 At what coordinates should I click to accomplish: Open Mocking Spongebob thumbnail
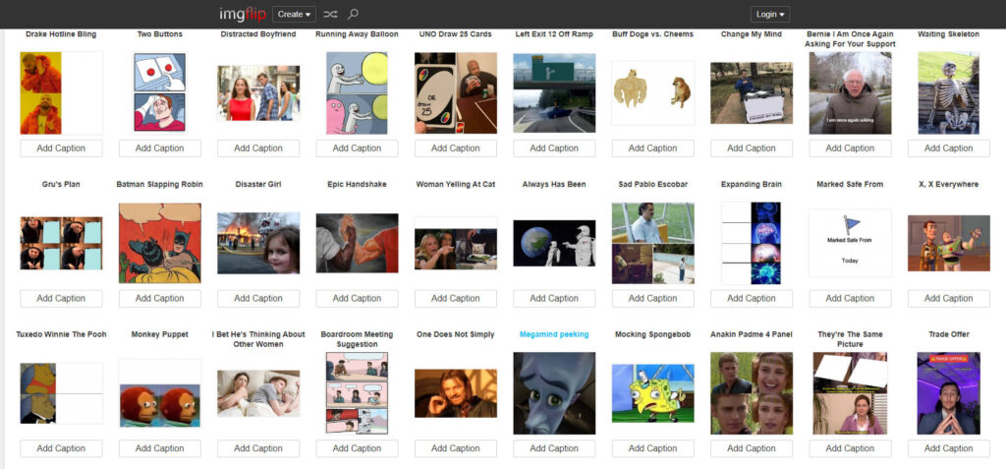[653, 393]
